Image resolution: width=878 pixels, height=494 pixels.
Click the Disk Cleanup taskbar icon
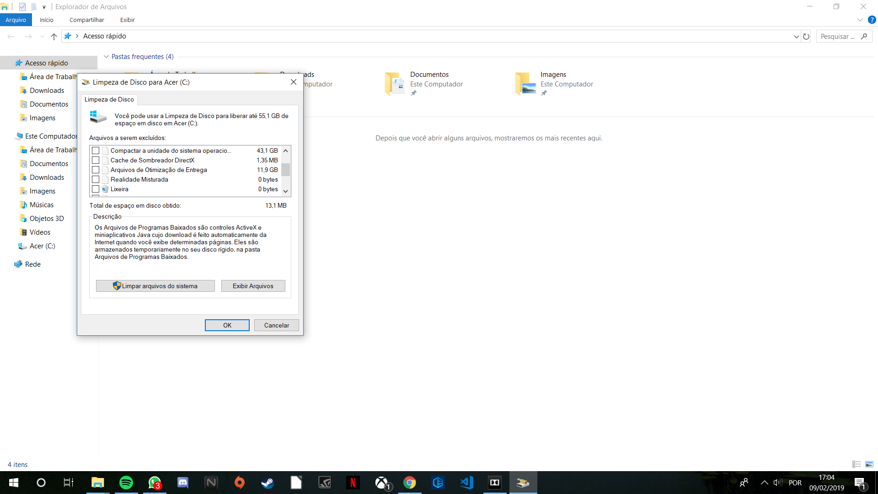[523, 483]
